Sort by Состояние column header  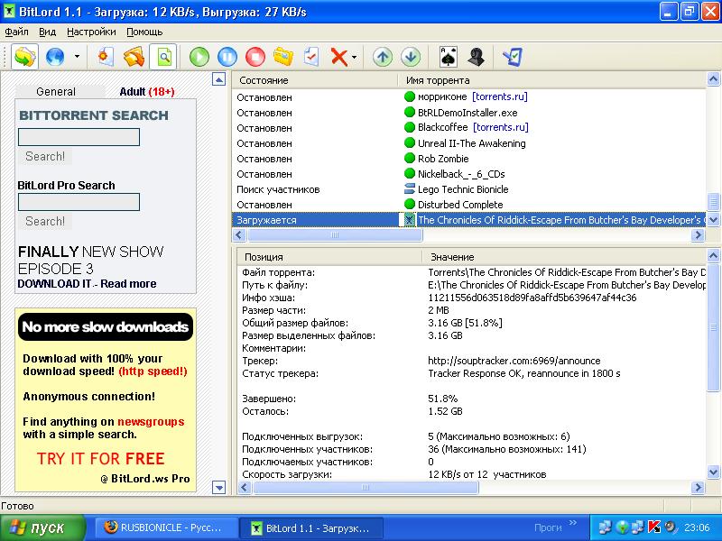[x=315, y=80]
